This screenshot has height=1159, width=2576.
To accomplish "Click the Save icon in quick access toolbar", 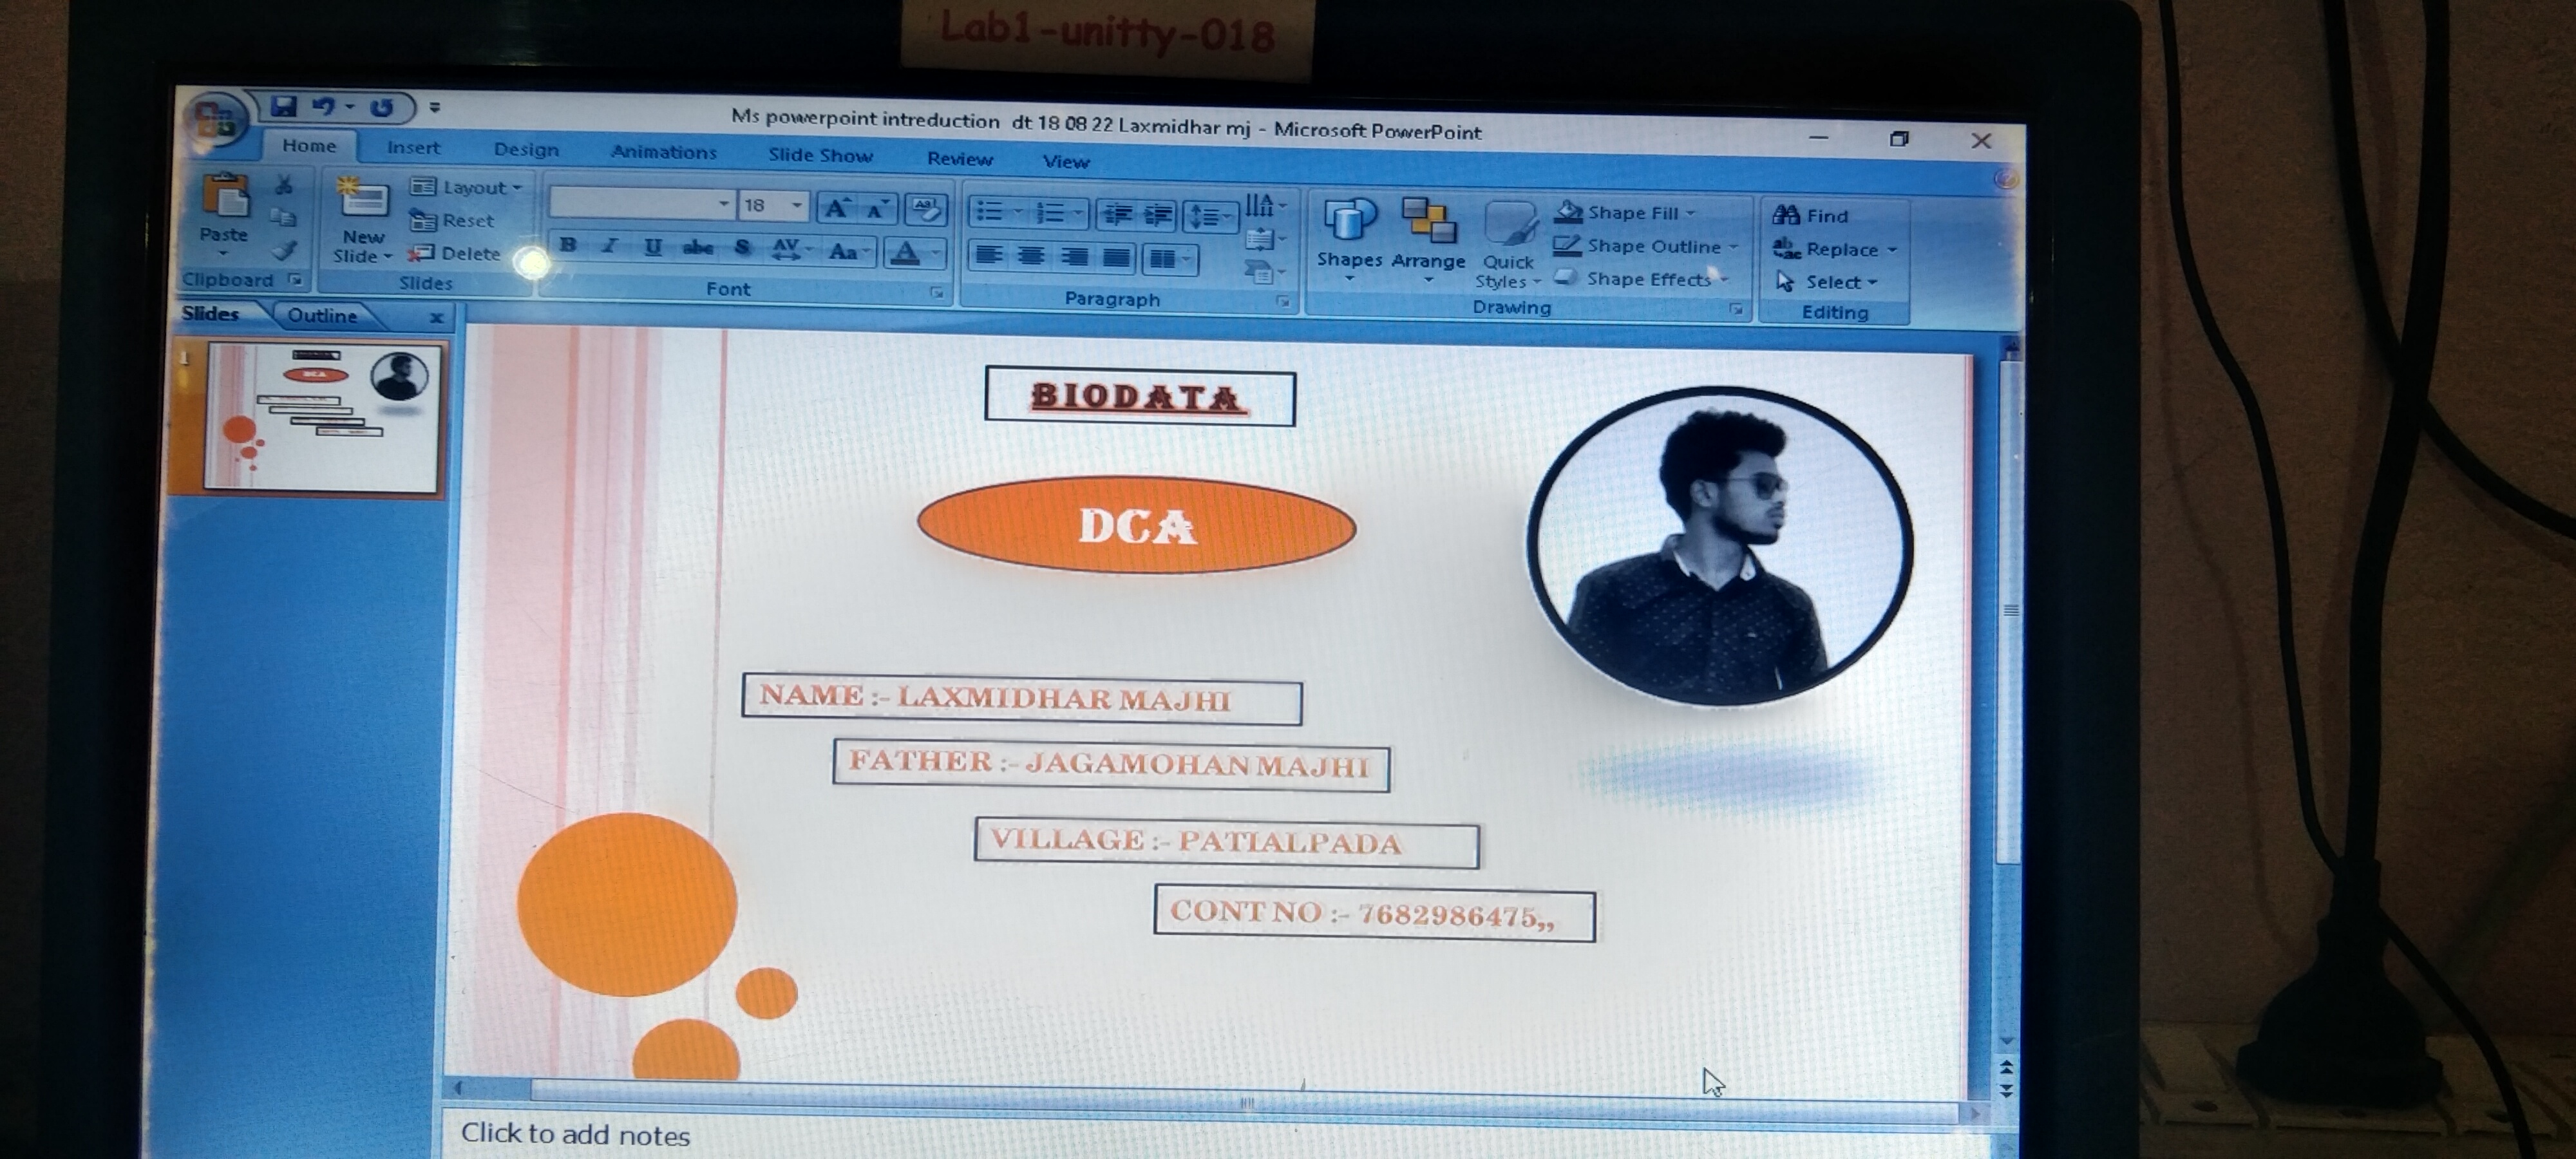I will click(x=284, y=106).
